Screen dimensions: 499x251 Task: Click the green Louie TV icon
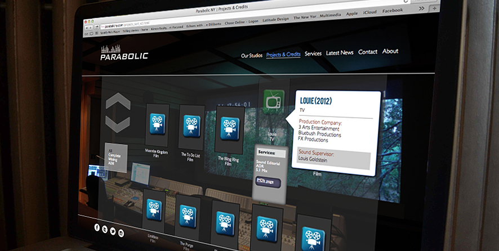[274, 102]
